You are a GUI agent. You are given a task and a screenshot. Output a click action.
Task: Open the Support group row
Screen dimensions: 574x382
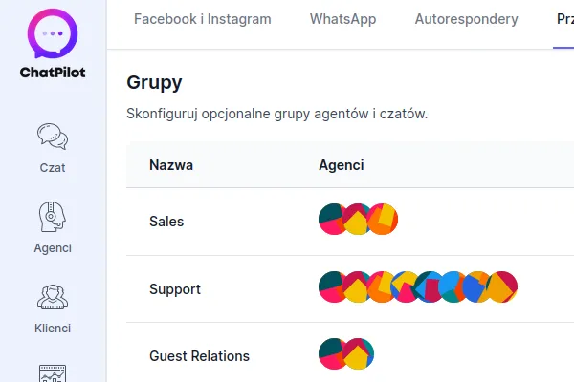coord(175,288)
